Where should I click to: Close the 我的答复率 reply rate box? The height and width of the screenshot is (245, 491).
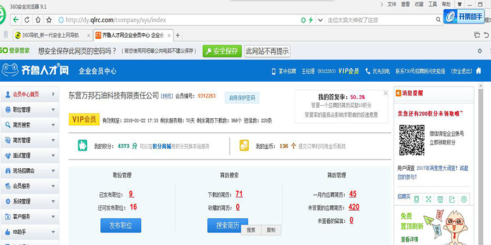386,93
